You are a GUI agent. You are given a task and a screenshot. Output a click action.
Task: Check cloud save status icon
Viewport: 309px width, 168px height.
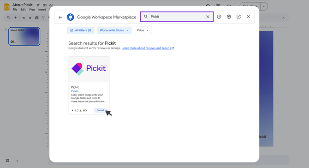point(51,5)
